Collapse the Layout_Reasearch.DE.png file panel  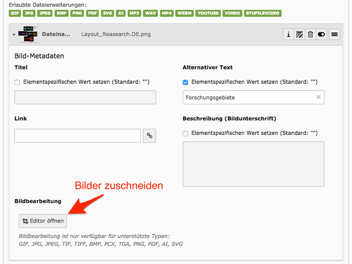click(14, 35)
